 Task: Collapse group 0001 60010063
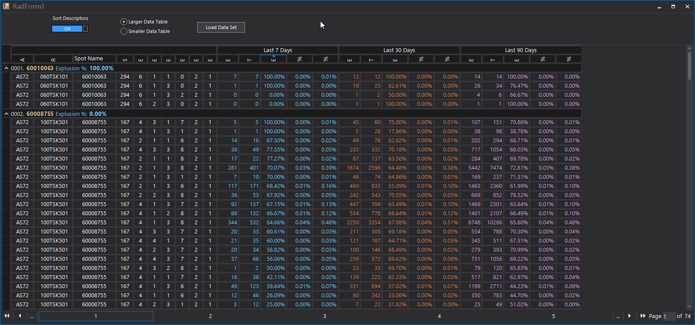click(x=6, y=68)
